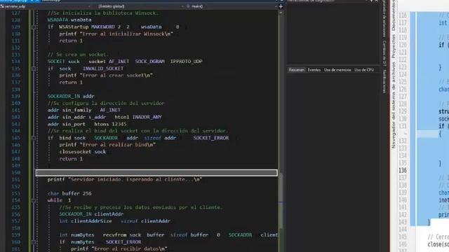Open the Notificaciones side tab
Screen dimensions: 449x252
pyautogui.click(x=384, y=81)
